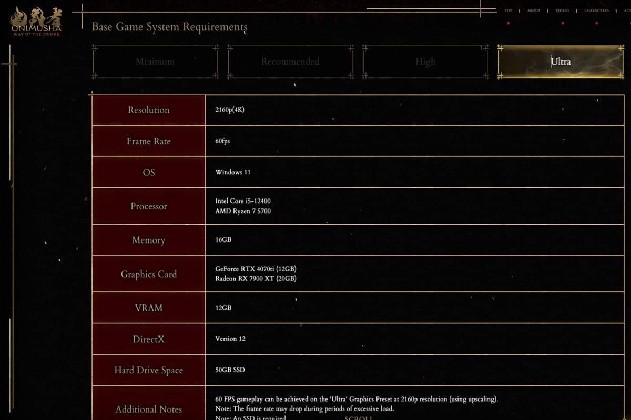Click the AMD Ryzen 7 5700 text

[x=243, y=211]
